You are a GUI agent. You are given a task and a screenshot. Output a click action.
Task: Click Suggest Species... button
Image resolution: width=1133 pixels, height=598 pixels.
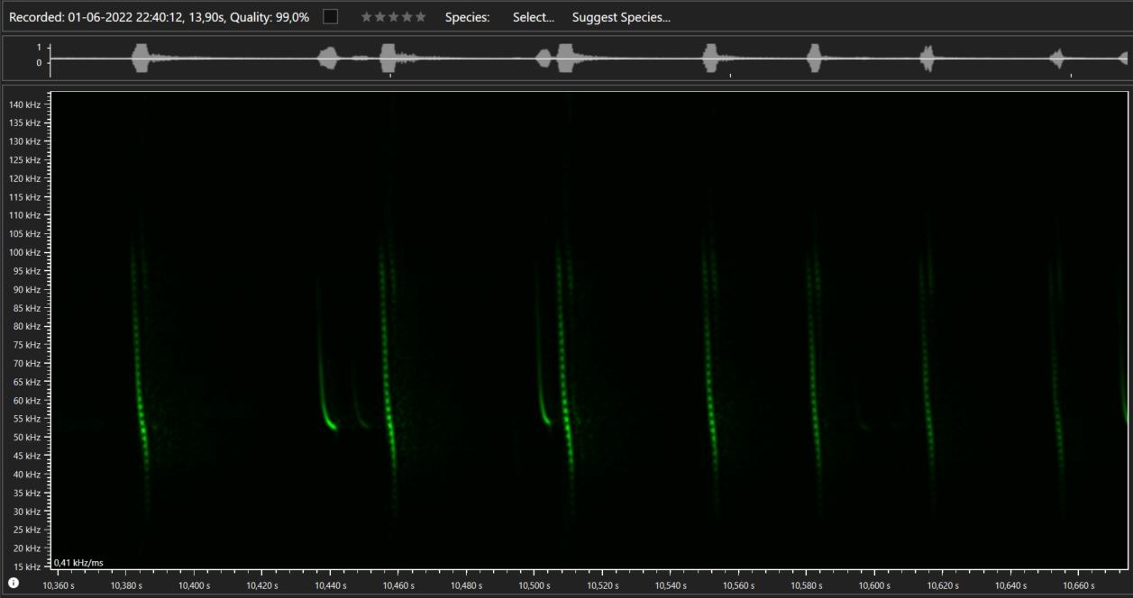621,17
